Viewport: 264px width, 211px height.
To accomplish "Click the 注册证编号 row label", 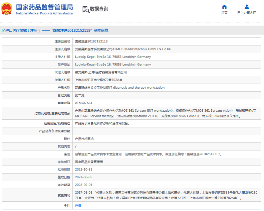I will click(62, 41).
